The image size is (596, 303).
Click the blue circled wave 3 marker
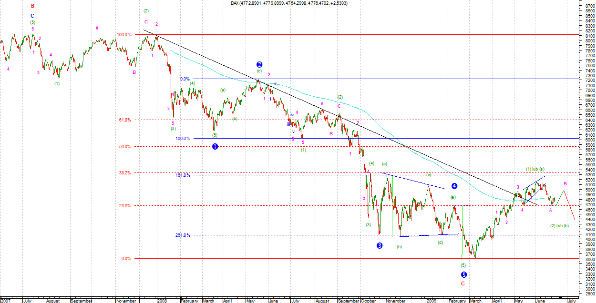(x=380, y=245)
